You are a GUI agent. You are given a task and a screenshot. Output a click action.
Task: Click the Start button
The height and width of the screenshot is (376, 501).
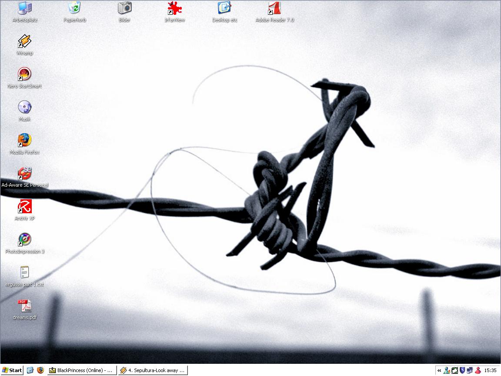pos(12,370)
